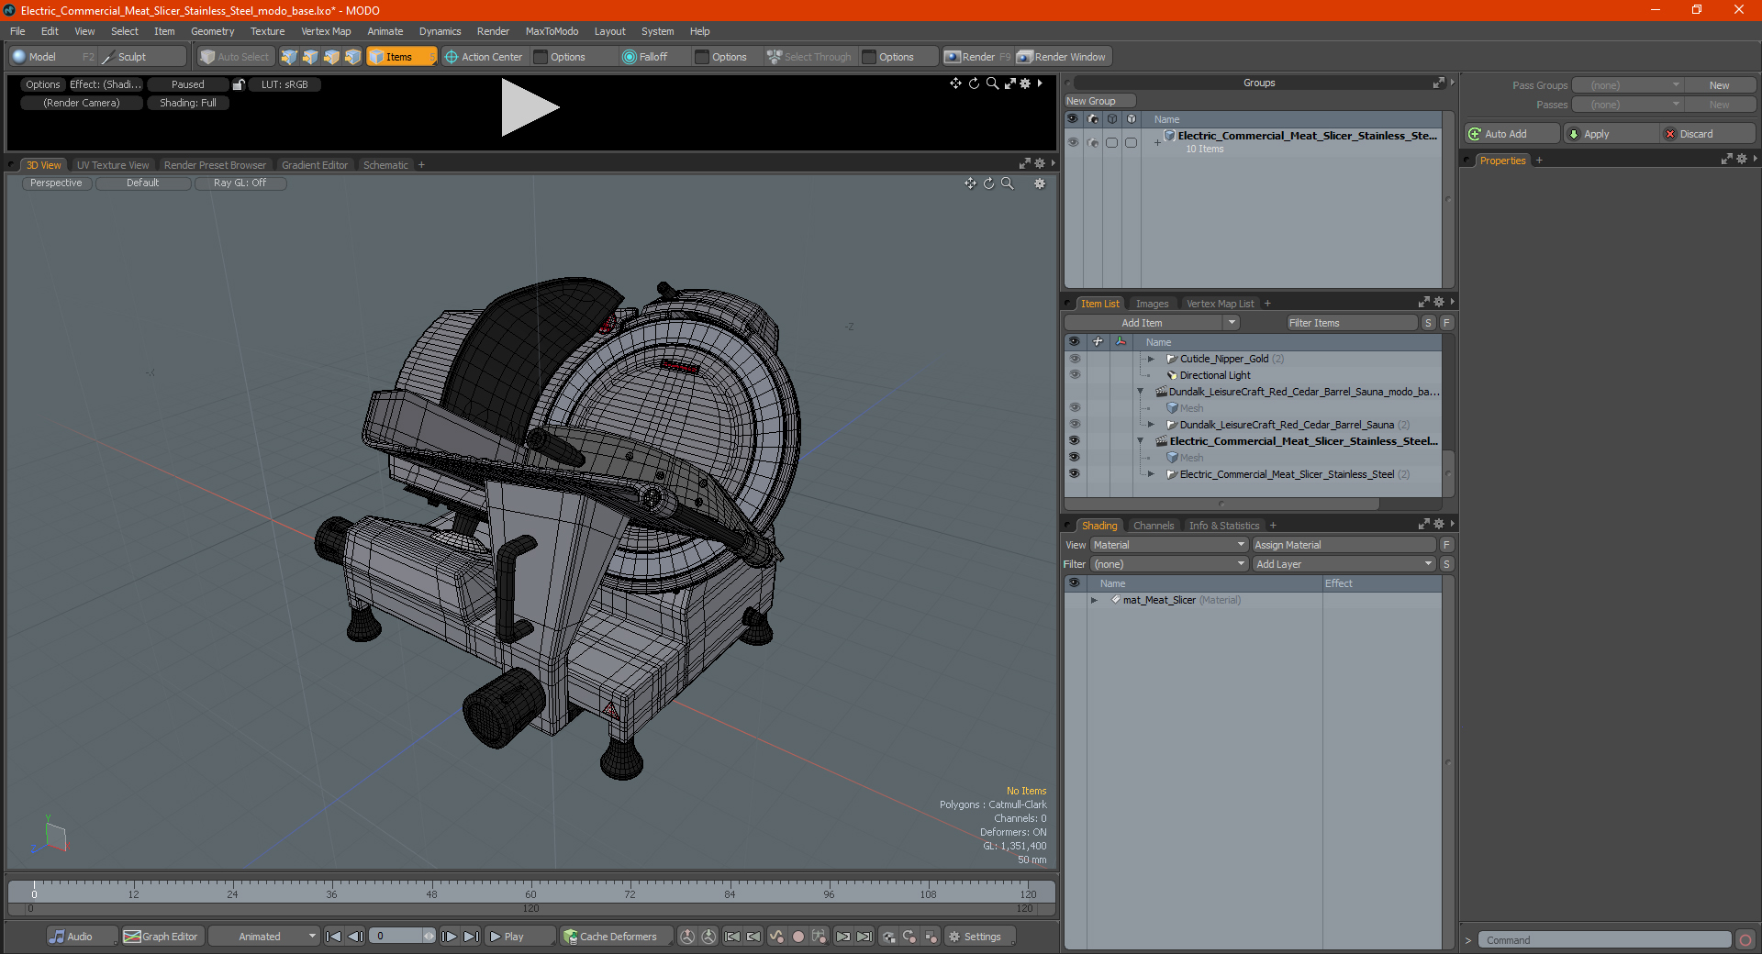
Task: Open the Animated key mode dropdown
Action: [263, 937]
